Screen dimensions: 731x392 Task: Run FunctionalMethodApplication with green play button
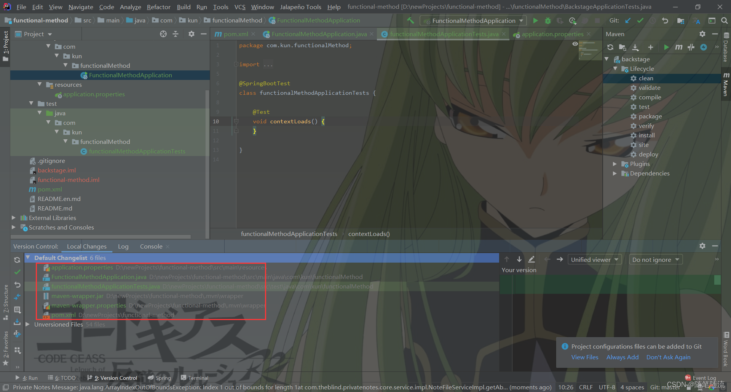535,21
